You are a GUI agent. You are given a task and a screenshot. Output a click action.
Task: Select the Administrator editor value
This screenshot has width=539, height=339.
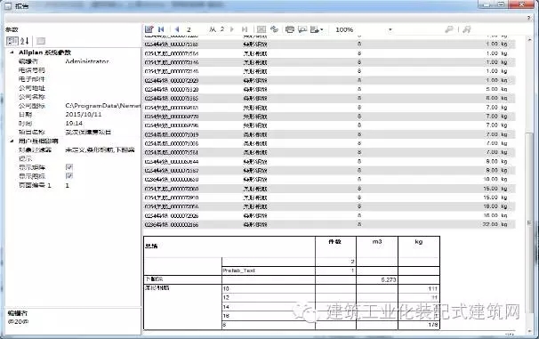[87, 61]
